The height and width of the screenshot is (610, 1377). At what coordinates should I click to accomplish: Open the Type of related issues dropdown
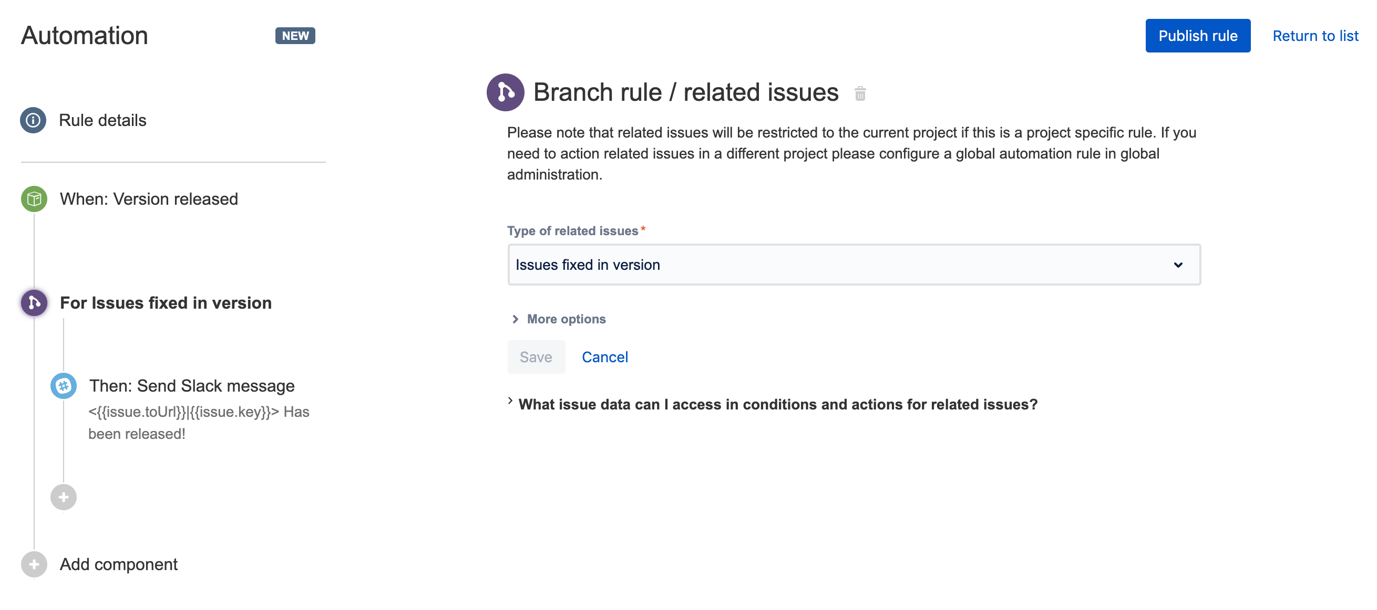[x=854, y=265]
